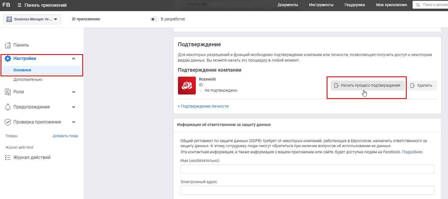Open the Business Manager app dropdown
Screen dimensions: 448x199
click(x=32, y=19)
